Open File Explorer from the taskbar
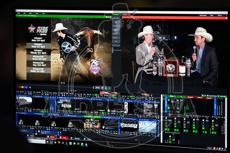Viewport: 230px width, 153px height. click(x=48, y=142)
